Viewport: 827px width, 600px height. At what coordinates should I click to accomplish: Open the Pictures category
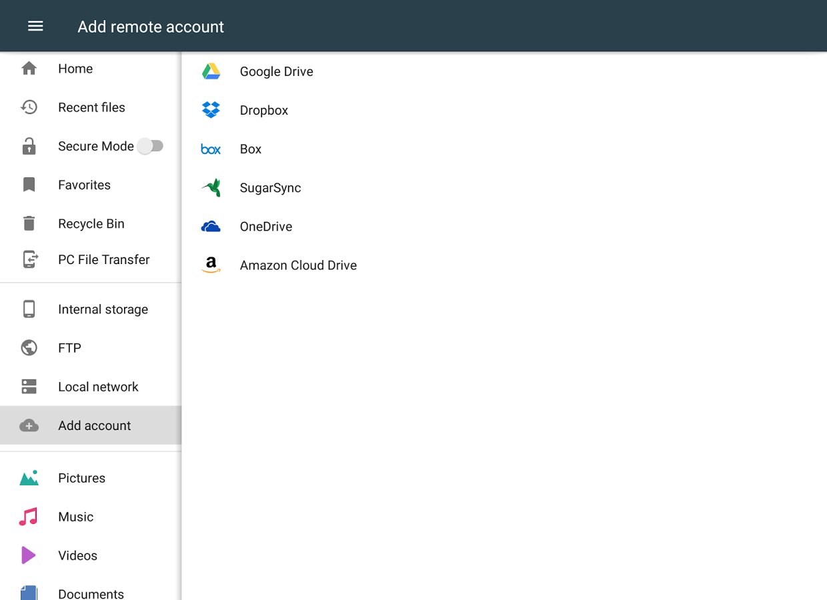pyautogui.click(x=81, y=478)
